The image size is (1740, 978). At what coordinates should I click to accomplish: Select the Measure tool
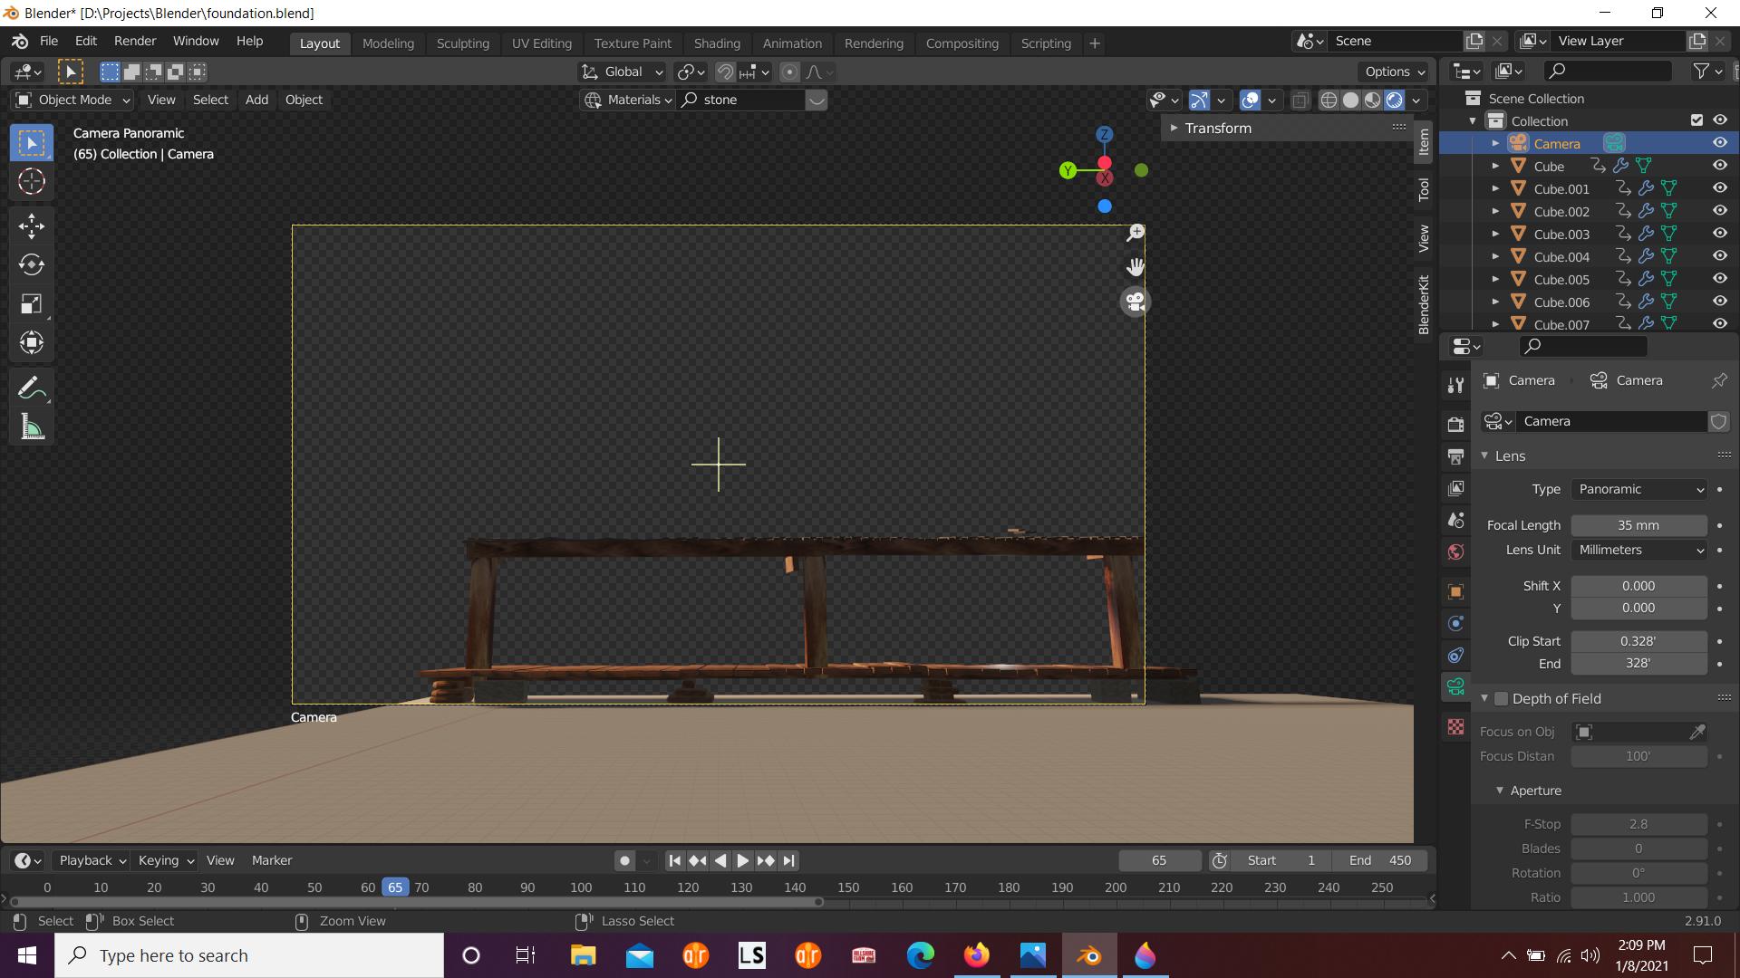(x=32, y=427)
